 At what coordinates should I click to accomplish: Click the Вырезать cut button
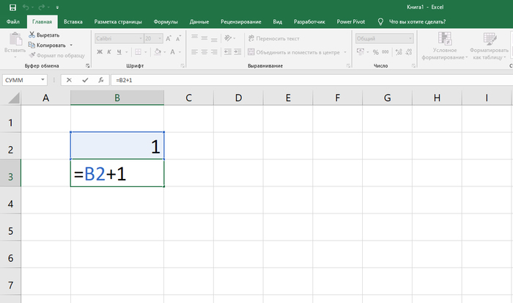pos(44,34)
